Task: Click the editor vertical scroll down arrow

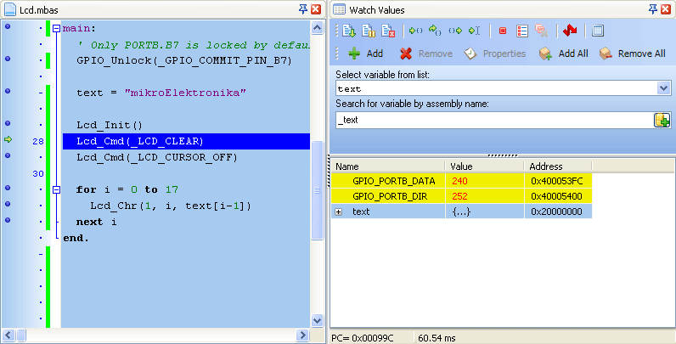Action: pyautogui.click(x=318, y=320)
